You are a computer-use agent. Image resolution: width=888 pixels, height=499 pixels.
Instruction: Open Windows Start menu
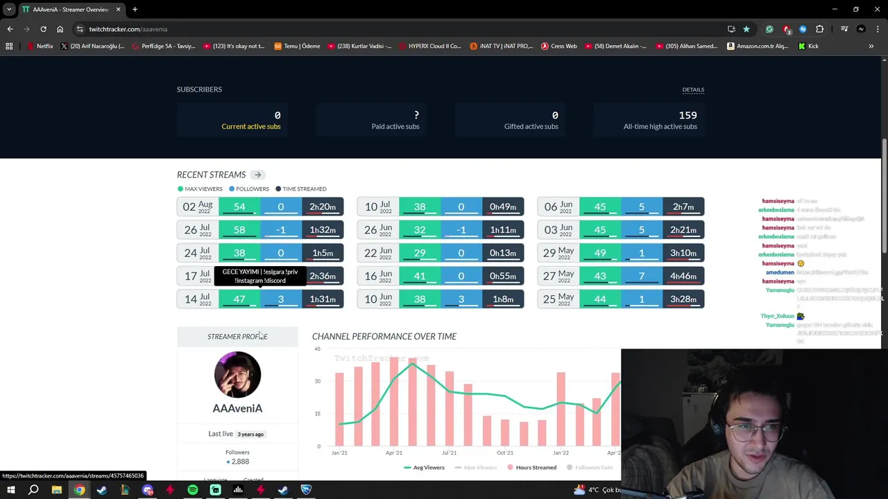point(10,490)
